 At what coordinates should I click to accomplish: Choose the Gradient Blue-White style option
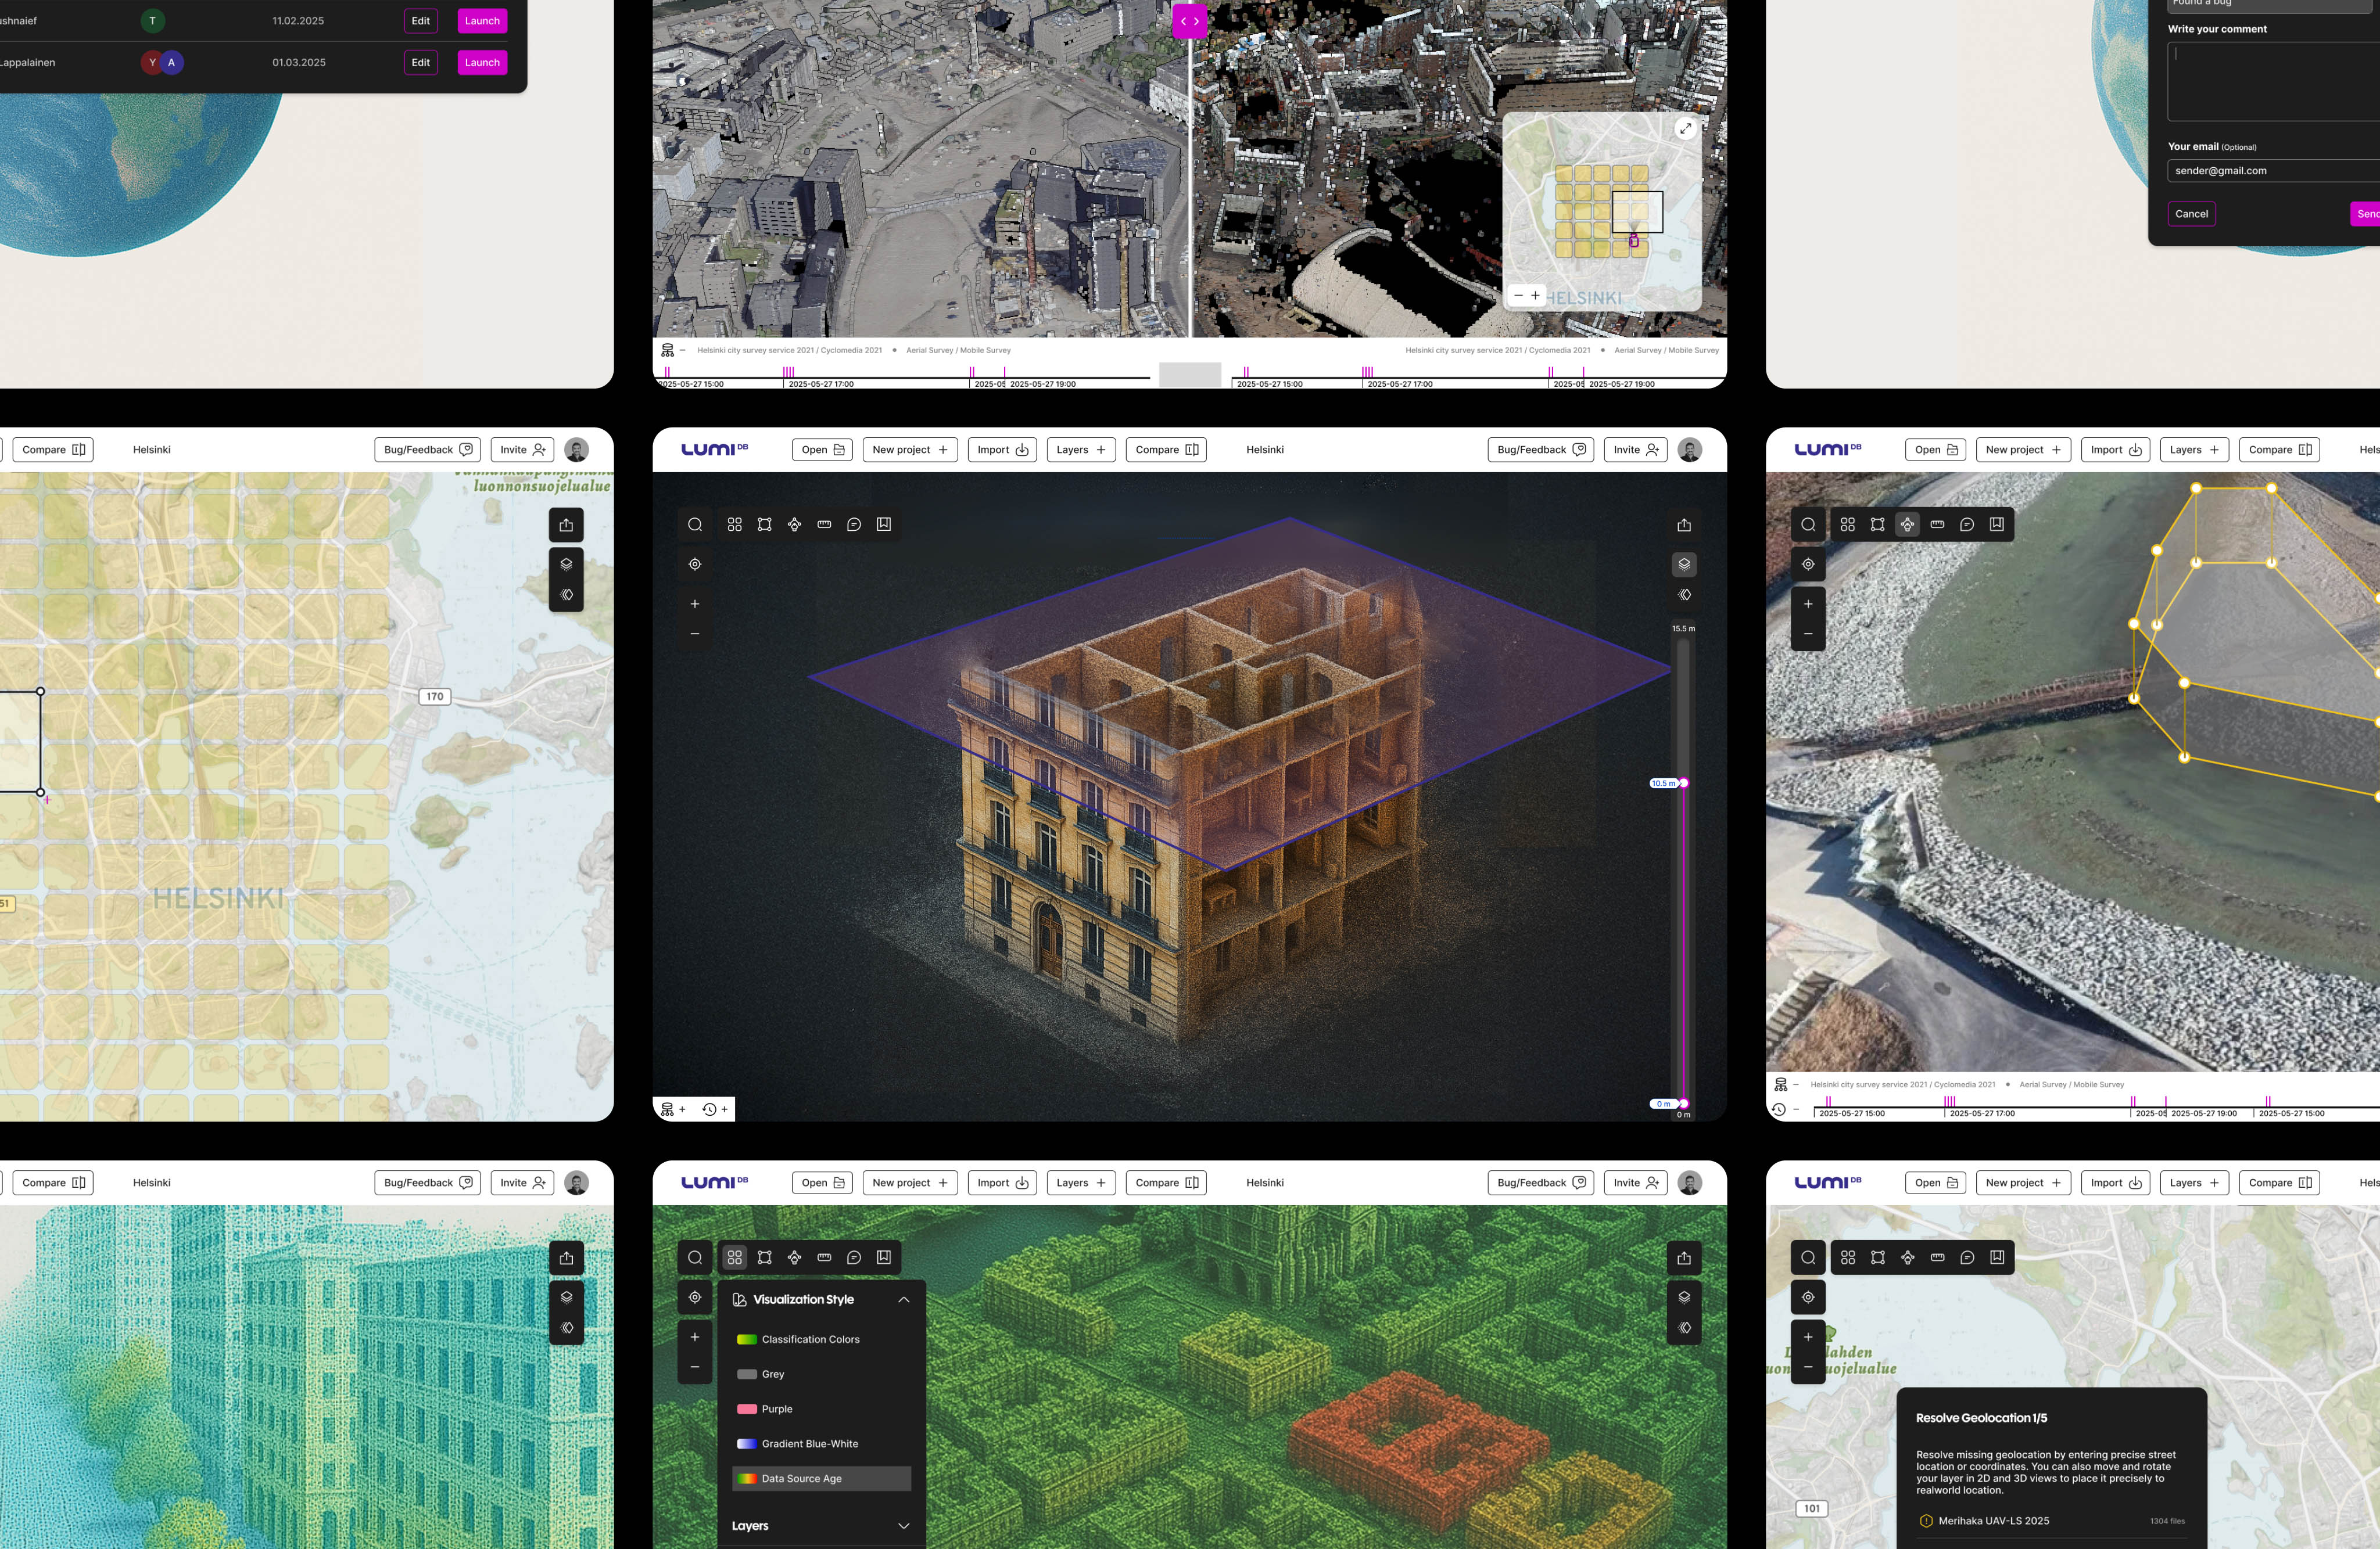809,1444
